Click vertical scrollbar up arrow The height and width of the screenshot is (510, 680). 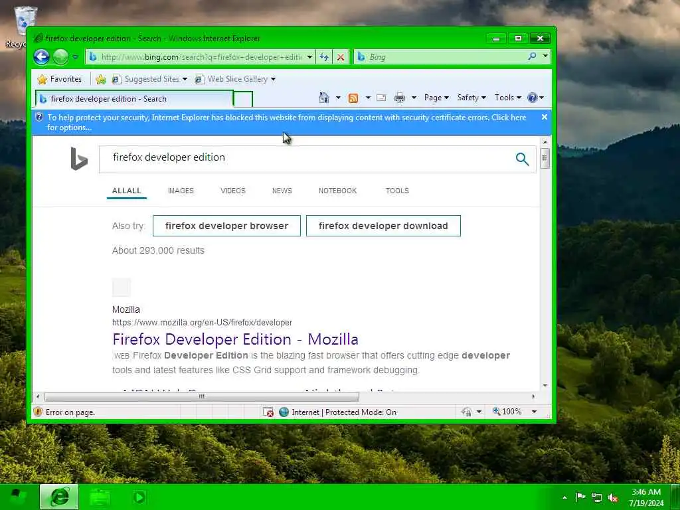click(x=545, y=142)
